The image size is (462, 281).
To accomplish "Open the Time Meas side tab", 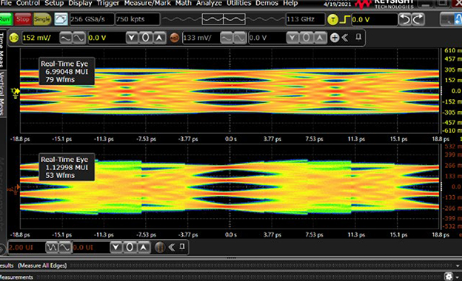I will [x=2, y=50].
